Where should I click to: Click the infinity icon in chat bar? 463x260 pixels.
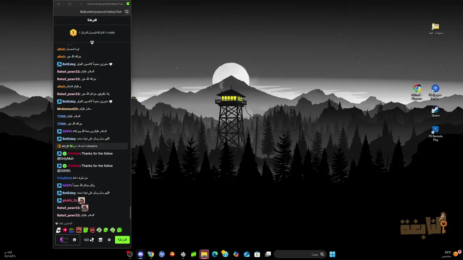pyautogui.click(x=86, y=240)
